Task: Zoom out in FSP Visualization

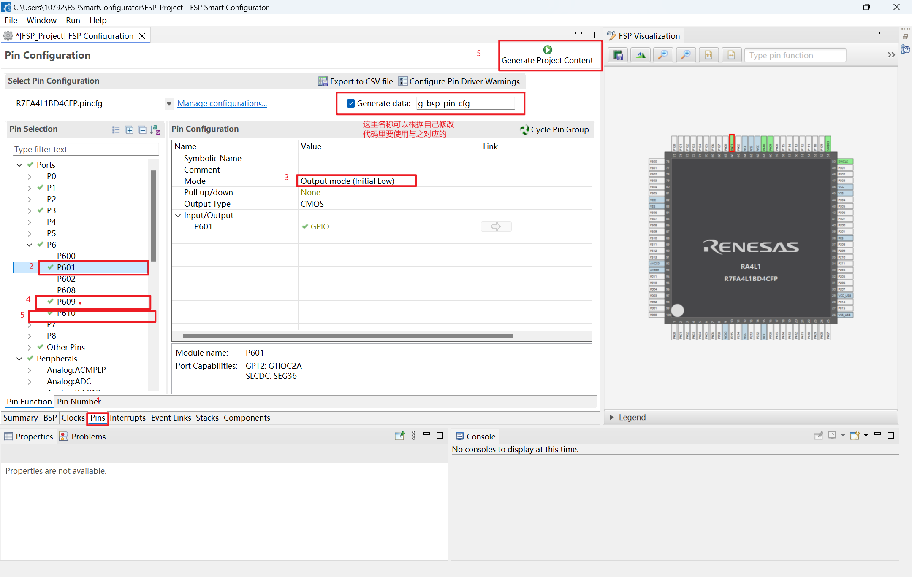Action: click(x=663, y=55)
